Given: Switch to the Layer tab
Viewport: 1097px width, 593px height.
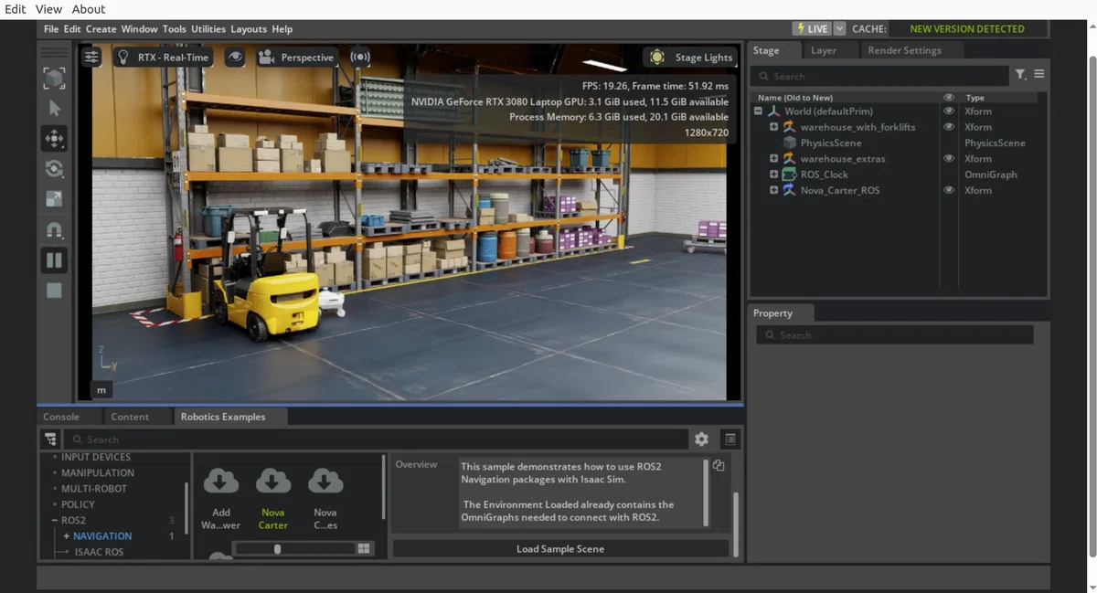Looking at the screenshot, I should point(824,50).
